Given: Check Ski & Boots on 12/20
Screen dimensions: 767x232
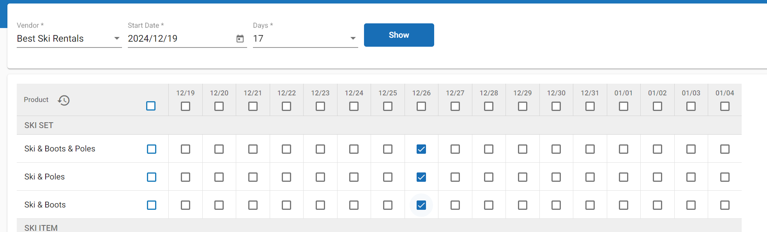Looking at the screenshot, I should 219,205.
